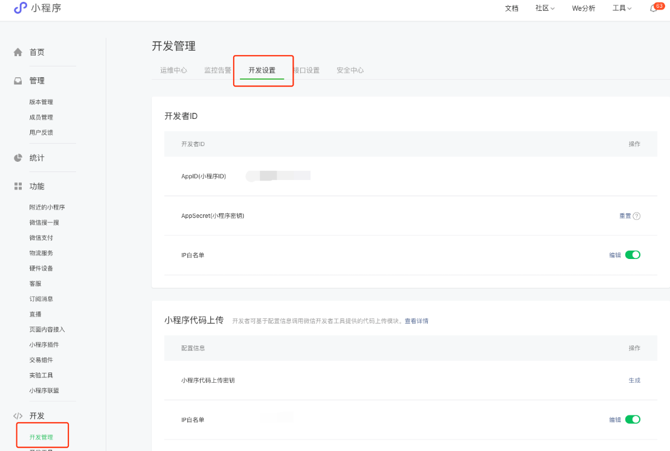The image size is (670, 451).
Task: Click 重置 to reset the AppSecret
Action: [x=625, y=216]
